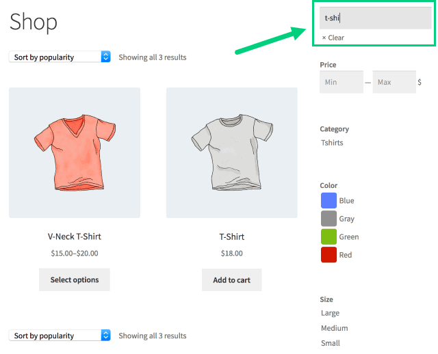Click the $18.00 price text
Image resolution: width=438 pixels, height=354 pixels.
[232, 254]
